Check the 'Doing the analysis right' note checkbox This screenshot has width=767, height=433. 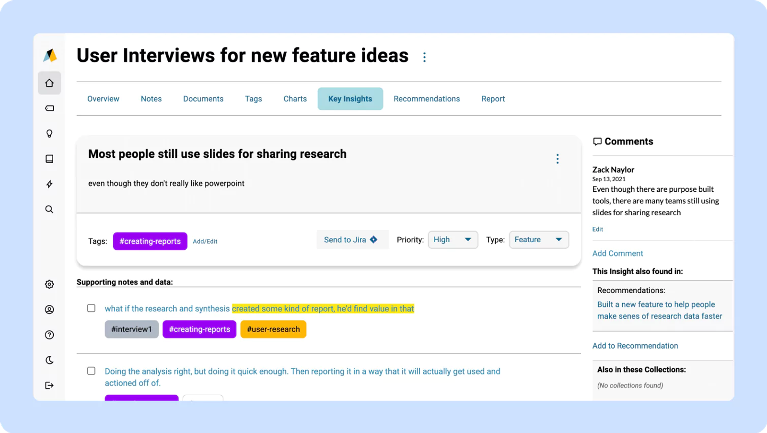point(91,371)
